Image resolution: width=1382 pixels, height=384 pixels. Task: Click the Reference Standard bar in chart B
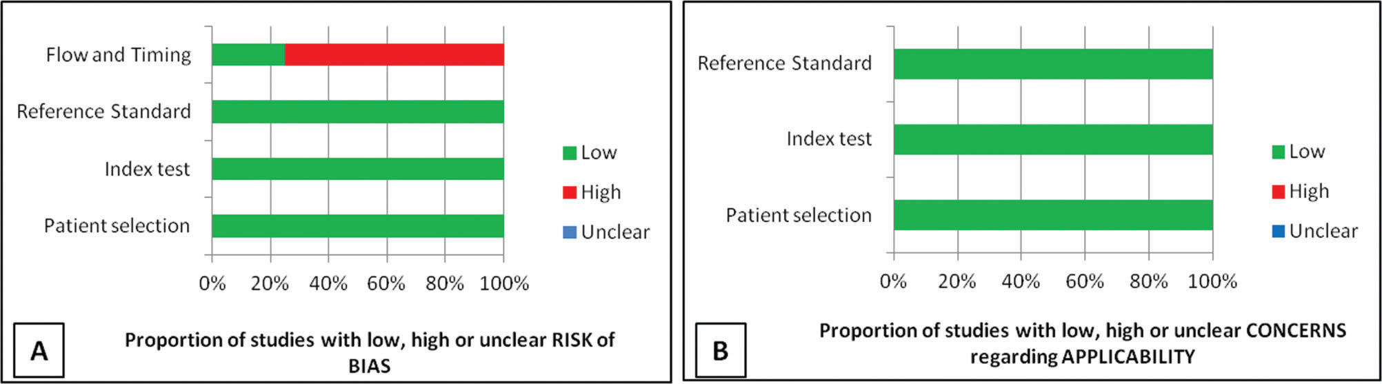click(x=1052, y=63)
